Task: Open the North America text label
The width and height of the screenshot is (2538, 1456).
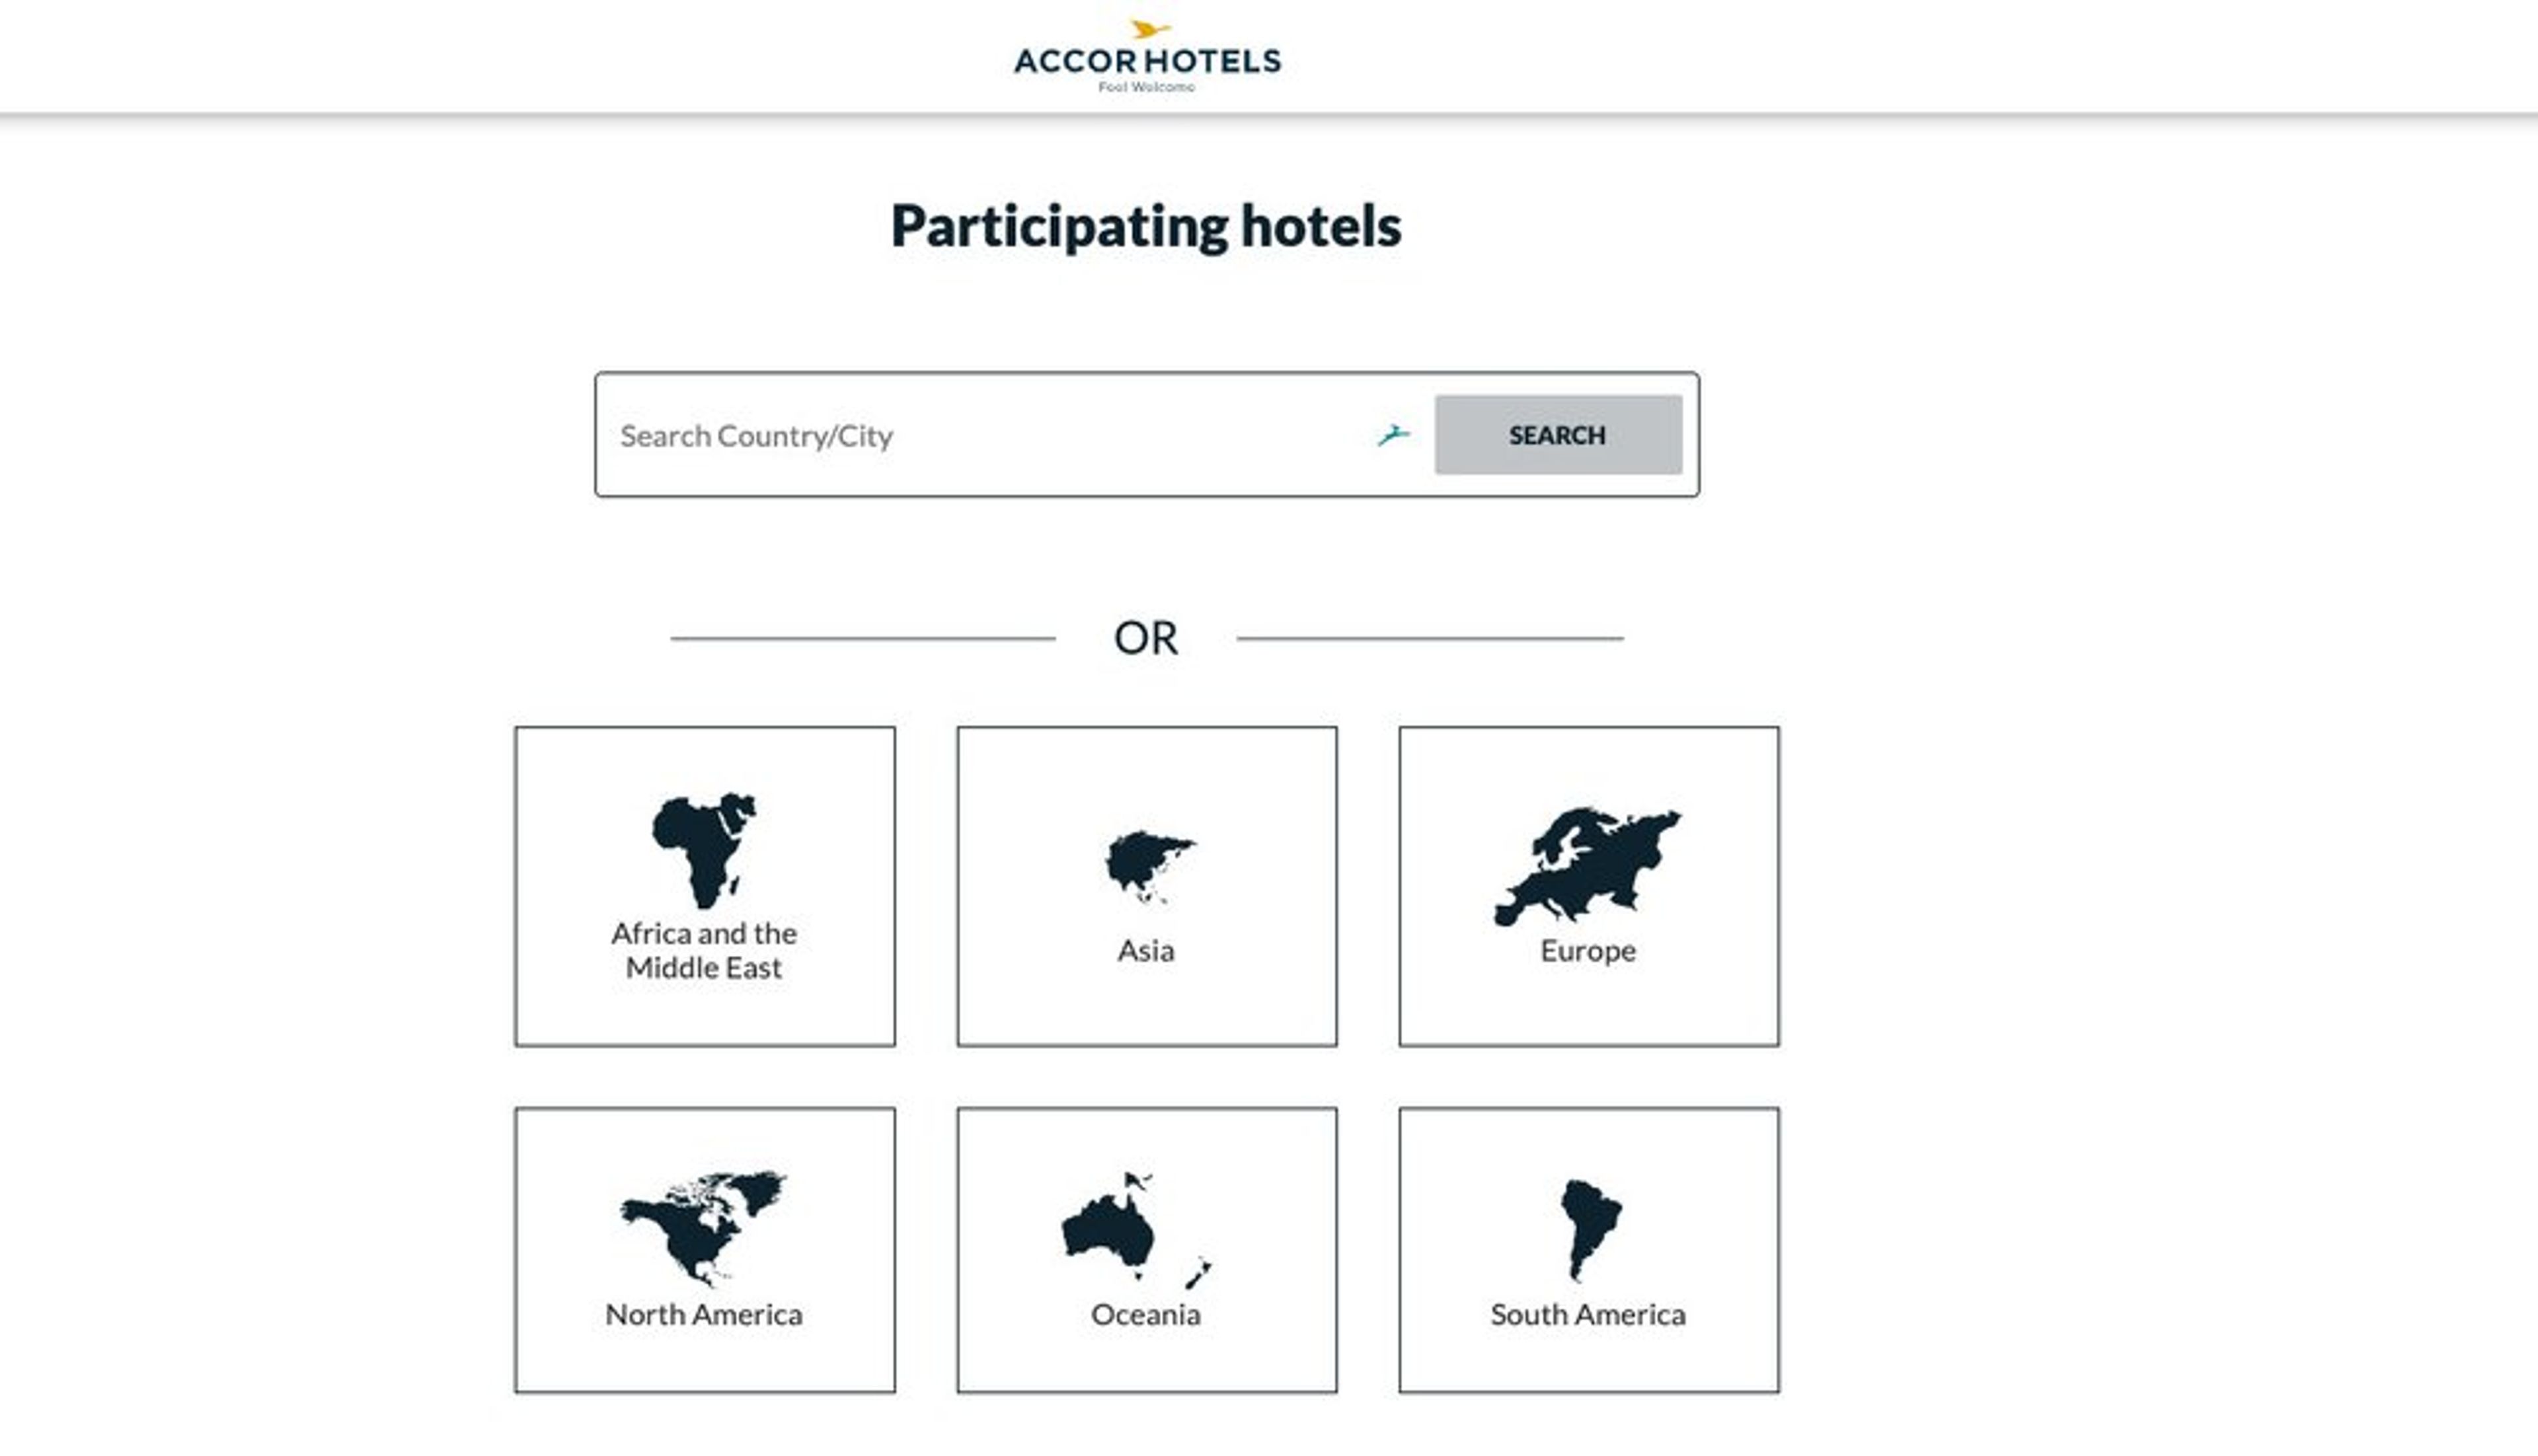Action: coord(703,1314)
